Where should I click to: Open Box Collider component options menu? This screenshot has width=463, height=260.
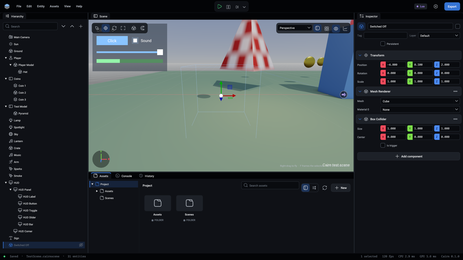455,119
